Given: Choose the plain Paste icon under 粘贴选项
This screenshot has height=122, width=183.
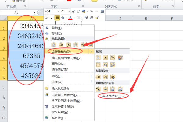Looking at the screenshot, I should 54,45.
